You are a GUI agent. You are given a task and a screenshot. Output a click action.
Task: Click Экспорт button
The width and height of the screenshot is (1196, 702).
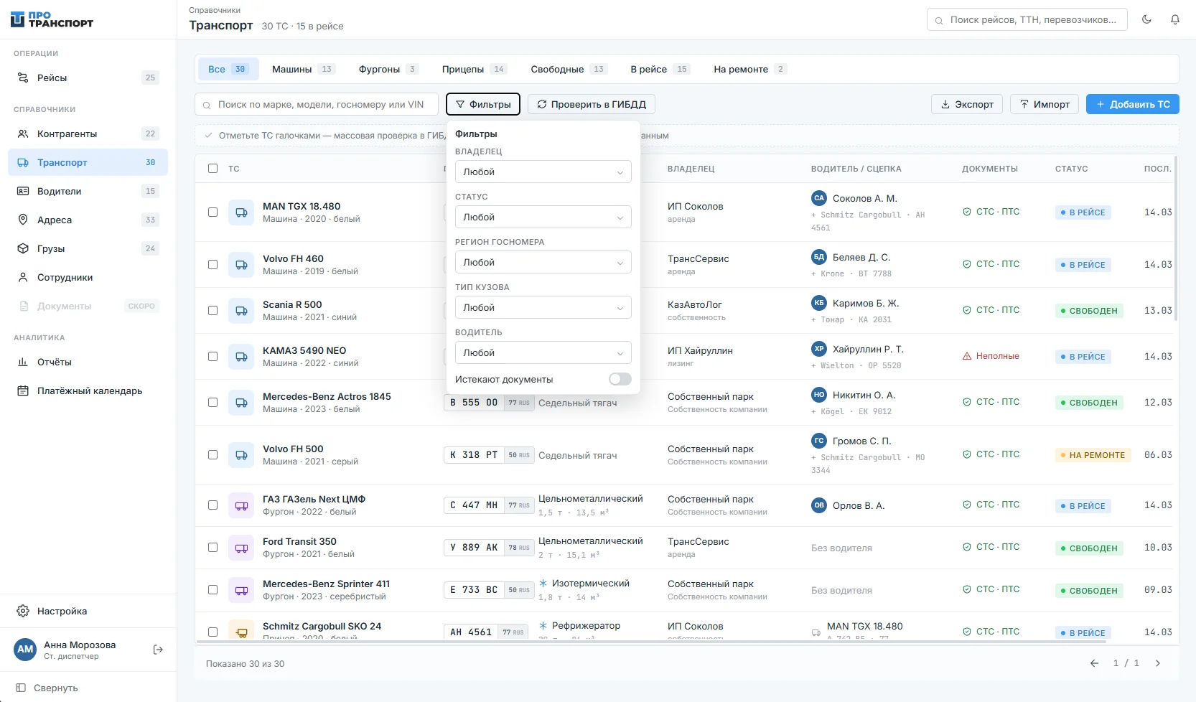967,104
